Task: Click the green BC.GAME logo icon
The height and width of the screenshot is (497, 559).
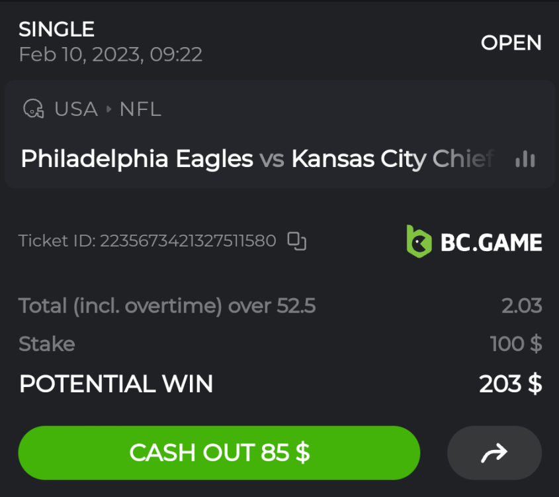Action: click(419, 241)
